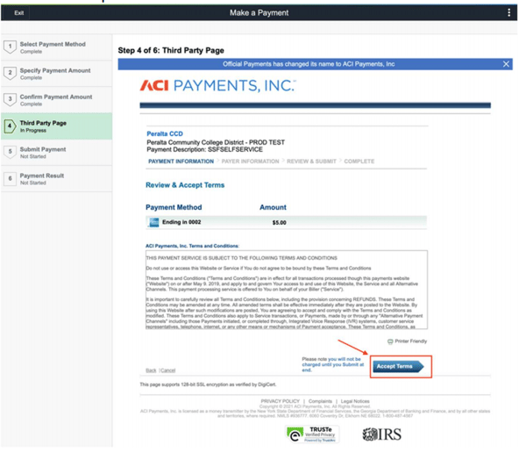This screenshot has width=526, height=474.
Task: Go to Select Payment Method step
Action: pyautogui.click(x=56, y=47)
